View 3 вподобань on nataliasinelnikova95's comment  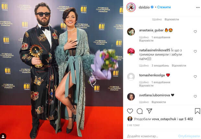pos(160,66)
